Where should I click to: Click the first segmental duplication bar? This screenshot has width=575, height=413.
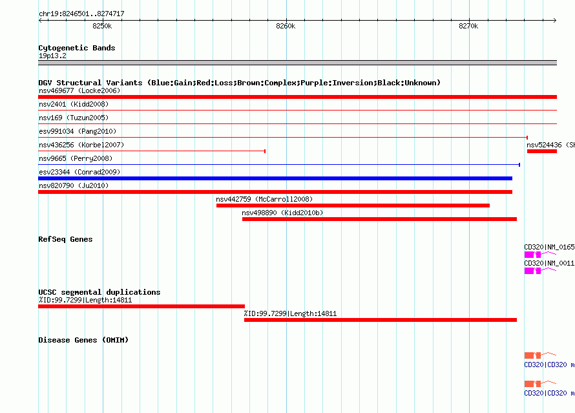point(141,306)
